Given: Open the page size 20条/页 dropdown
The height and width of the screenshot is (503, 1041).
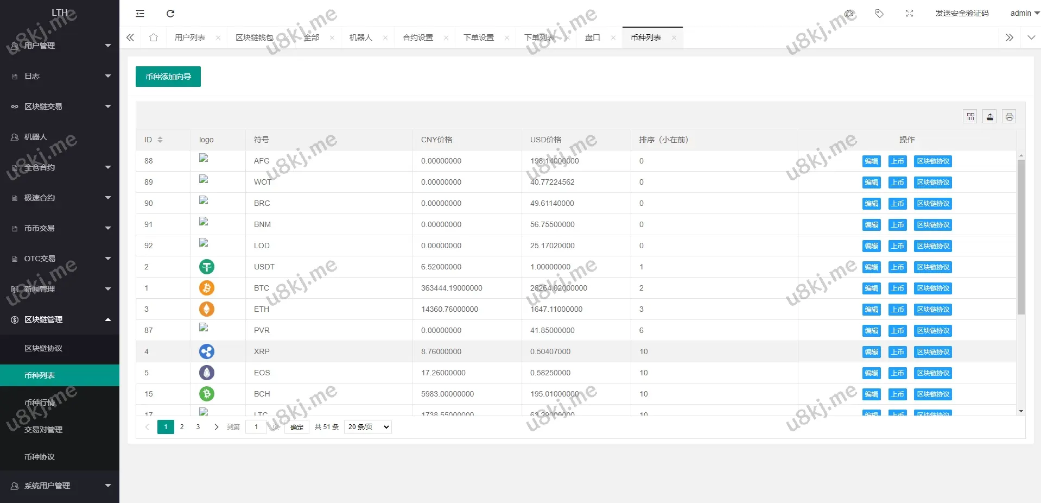Looking at the screenshot, I should [369, 427].
